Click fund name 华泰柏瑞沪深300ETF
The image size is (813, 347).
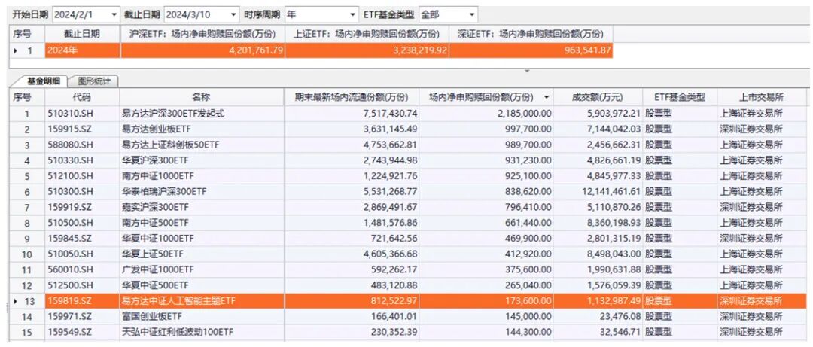click(x=164, y=191)
